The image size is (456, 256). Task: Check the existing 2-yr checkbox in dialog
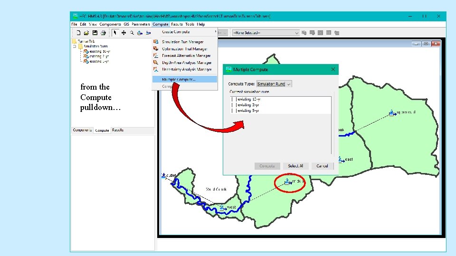point(234,105)
